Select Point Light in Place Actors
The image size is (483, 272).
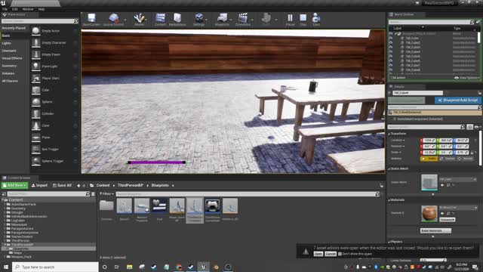[54, 66]
